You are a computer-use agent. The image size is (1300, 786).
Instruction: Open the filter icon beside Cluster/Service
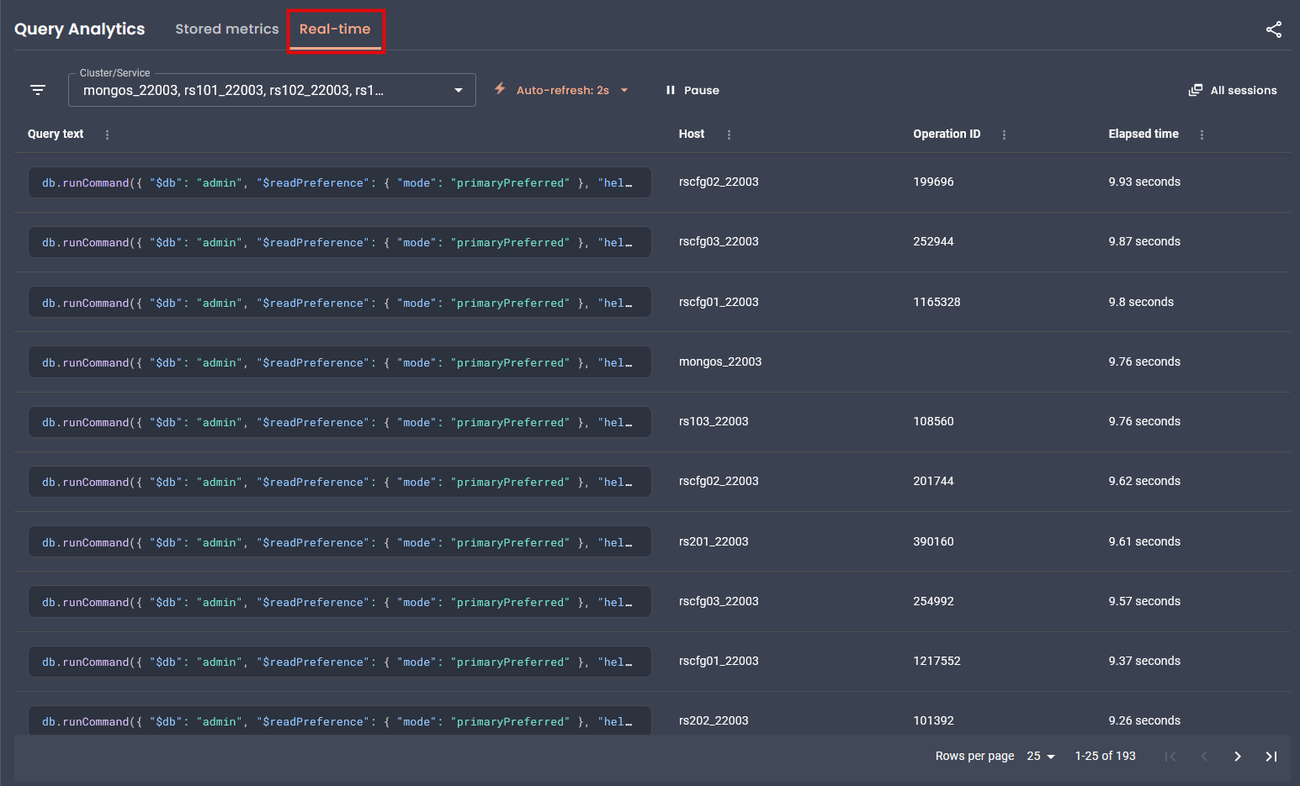tap(38, 90)
